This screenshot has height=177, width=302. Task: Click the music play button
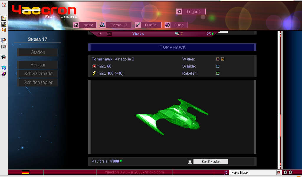point(285,172)
